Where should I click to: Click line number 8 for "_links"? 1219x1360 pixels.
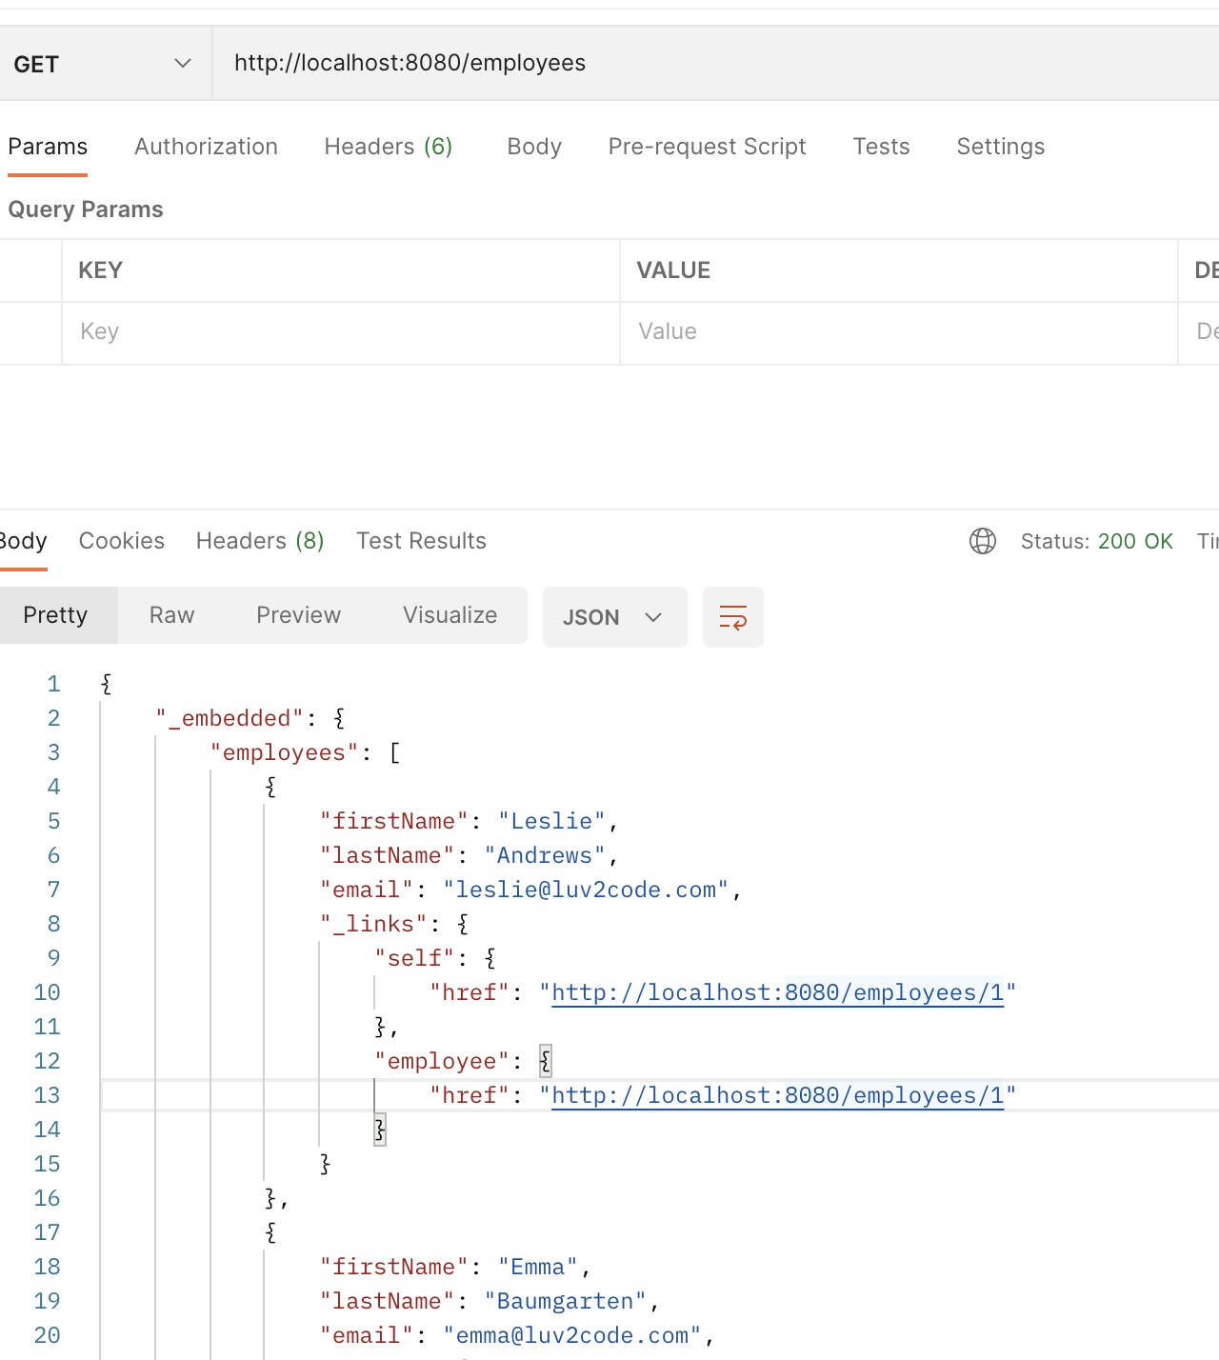pyautogui.click(x=53, y=924)
